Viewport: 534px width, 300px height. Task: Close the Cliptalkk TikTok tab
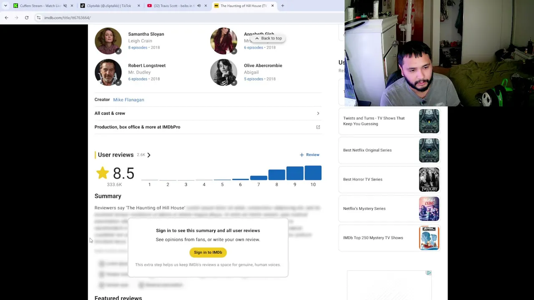click(x=139, y=6)
